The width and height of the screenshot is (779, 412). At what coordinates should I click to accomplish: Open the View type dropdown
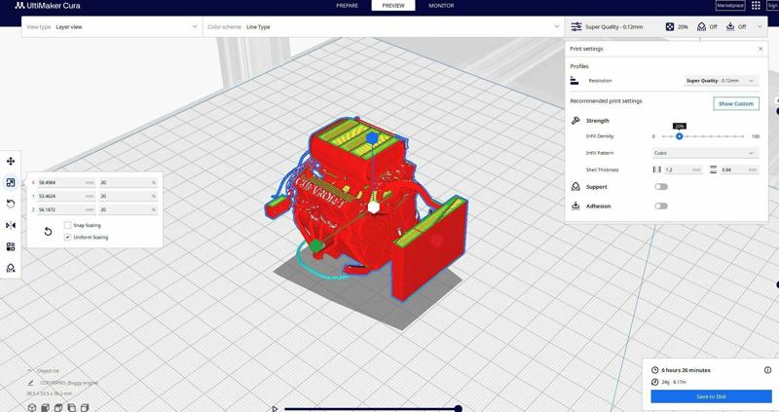pos(112,27)
